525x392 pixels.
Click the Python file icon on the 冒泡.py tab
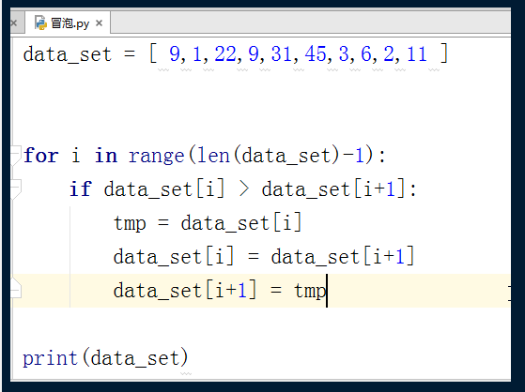40,23
